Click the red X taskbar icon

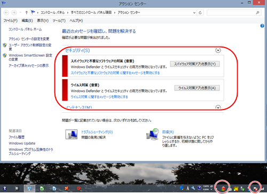[x=66, y=188]
